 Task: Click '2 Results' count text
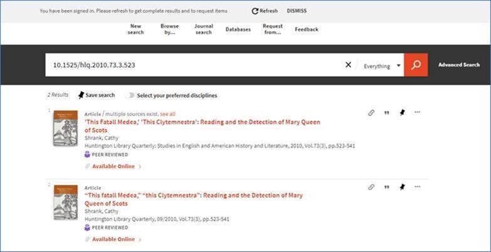58,95
